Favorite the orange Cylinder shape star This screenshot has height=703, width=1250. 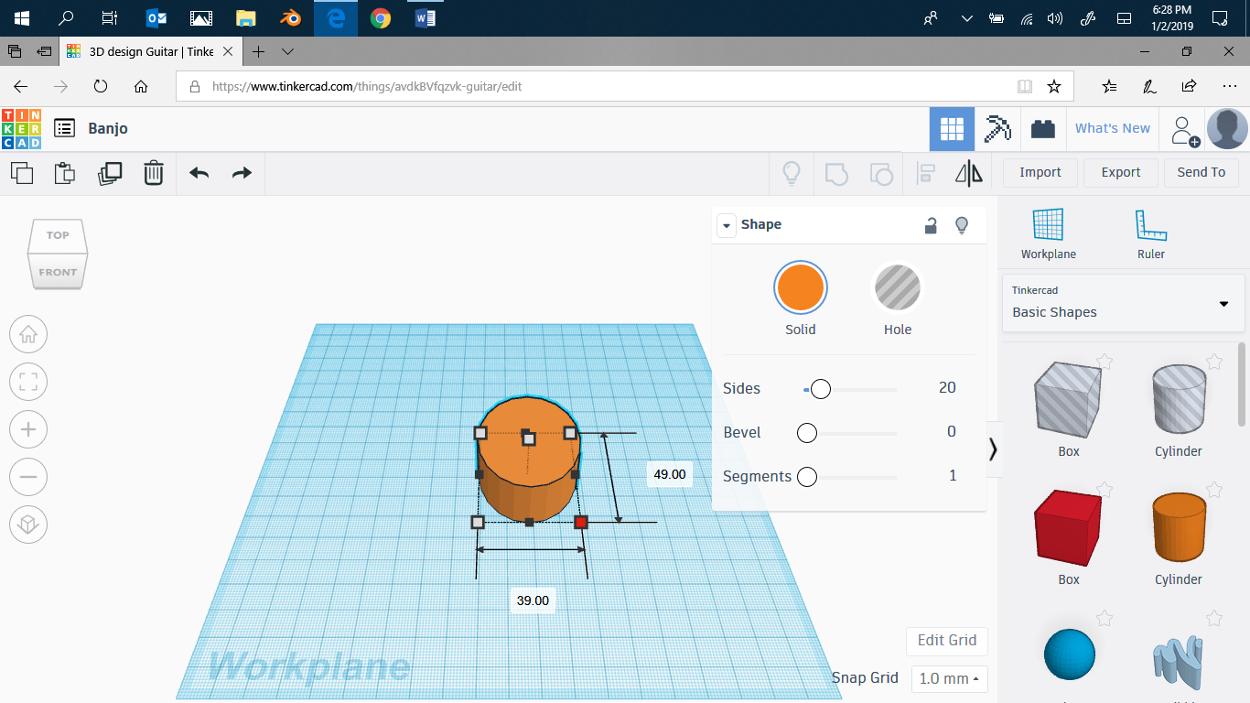[x=1214, y=490]
